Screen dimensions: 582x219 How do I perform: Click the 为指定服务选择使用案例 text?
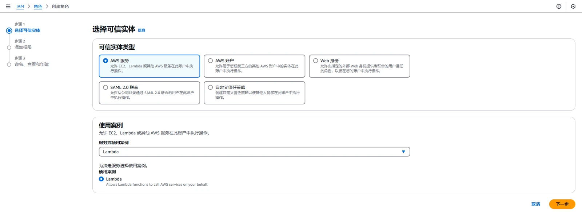(123, 166)
